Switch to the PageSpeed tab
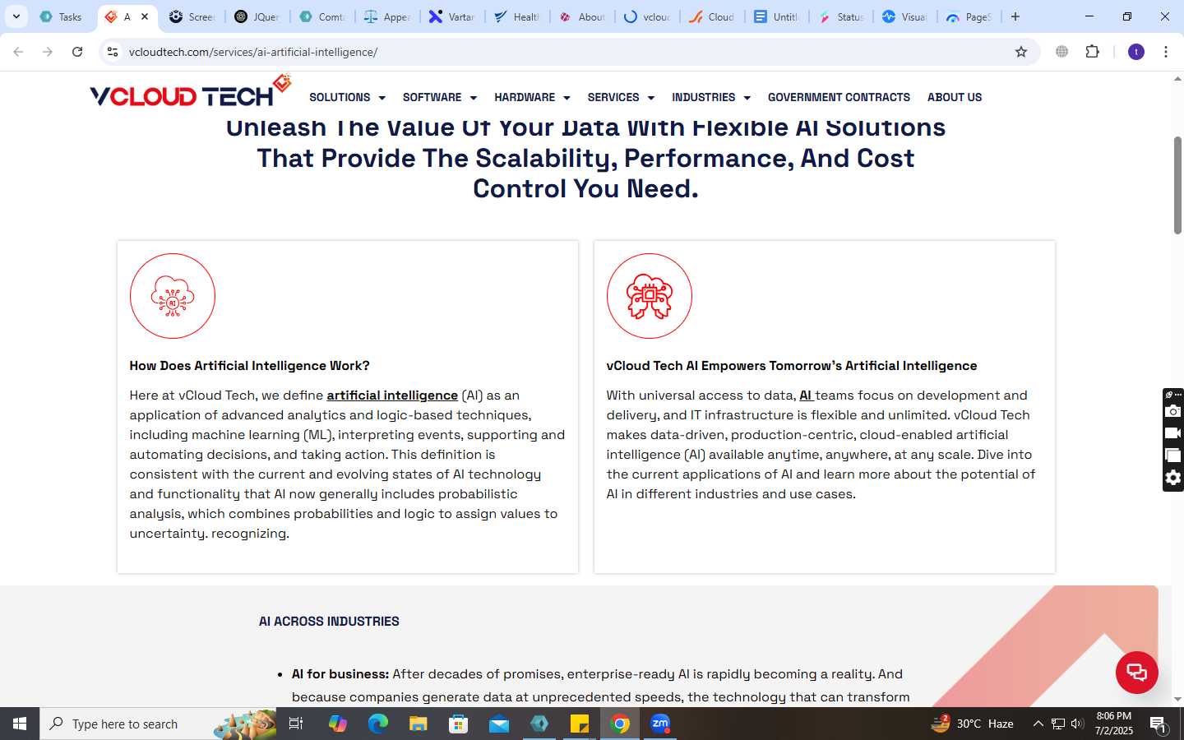This screenshot has width=1184, height=740. [969, 16]
